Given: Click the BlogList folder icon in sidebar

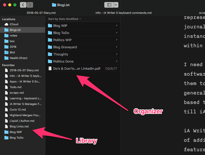Looking at the screenshot, I should pos(6,30).
